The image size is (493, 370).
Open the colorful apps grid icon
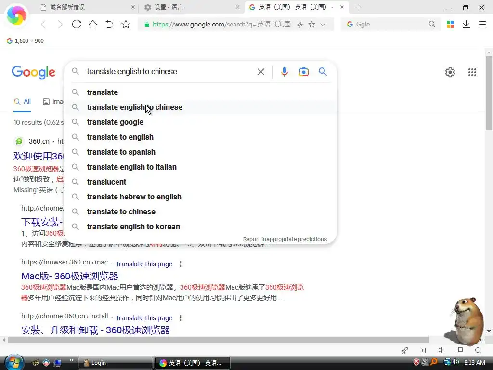pyautogui.click(x=450, y=24)
